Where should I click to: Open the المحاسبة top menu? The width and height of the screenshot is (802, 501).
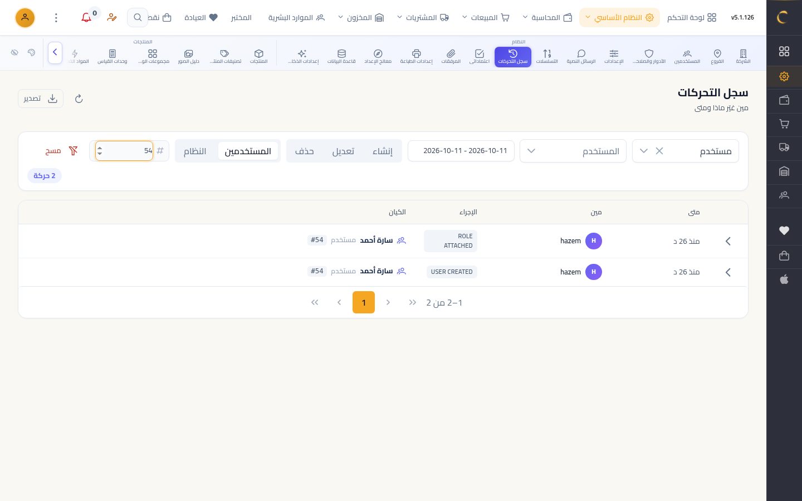click(547, 18)
